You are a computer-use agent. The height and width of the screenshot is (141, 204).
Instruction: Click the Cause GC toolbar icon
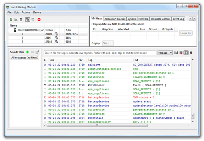[x=21, y=20]
